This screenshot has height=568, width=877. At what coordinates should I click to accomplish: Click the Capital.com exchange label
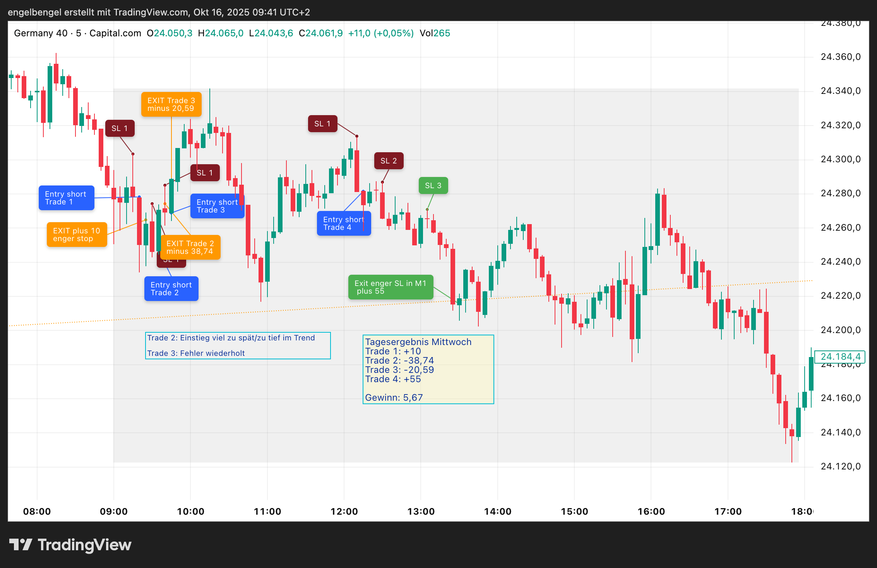115,33
